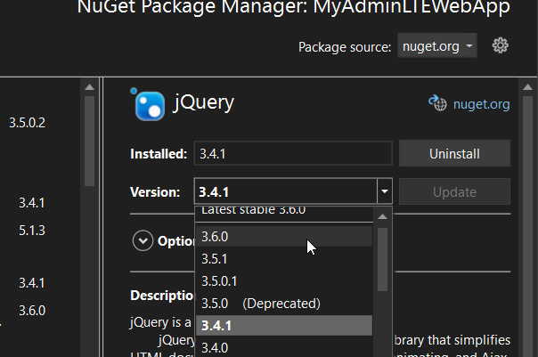
Task: Select highlighted version 3.4.1 in list
Action: tap(284, 326)
